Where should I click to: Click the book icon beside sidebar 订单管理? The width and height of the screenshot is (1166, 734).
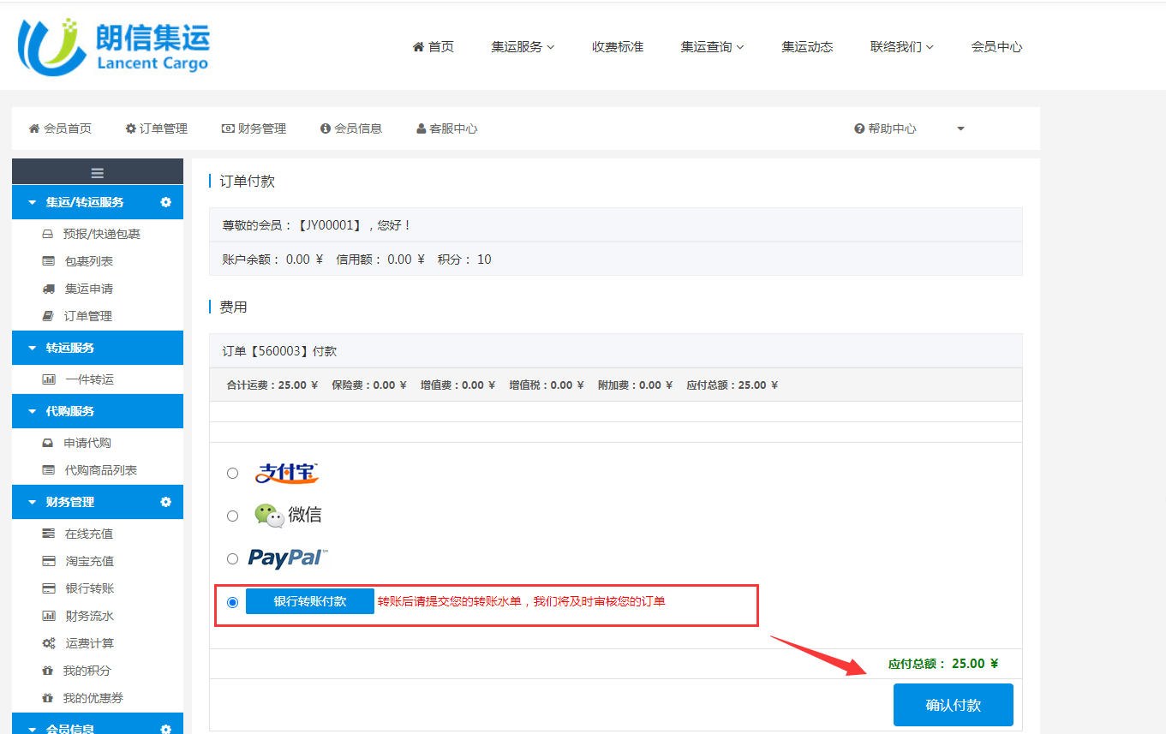[x=48, y=316]
